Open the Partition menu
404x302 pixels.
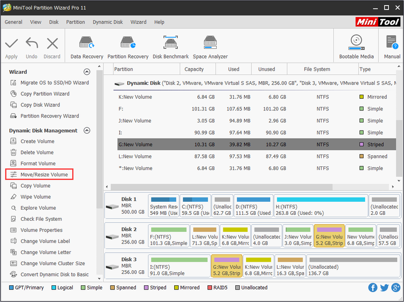pyautogui.click(x=75, y=22)
